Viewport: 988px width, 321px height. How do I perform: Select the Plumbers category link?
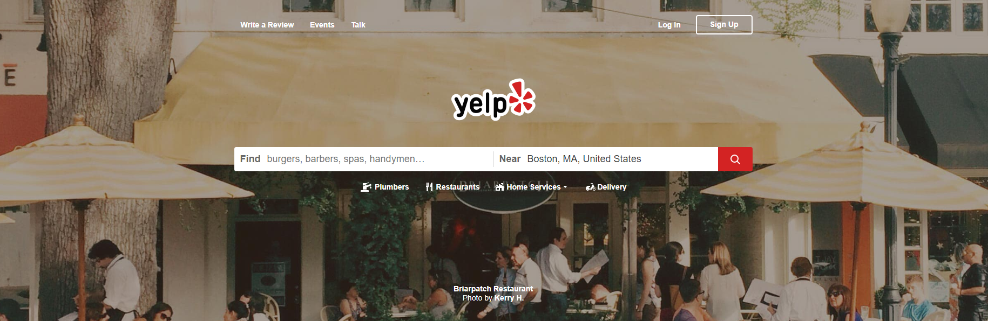click(385, 187)
